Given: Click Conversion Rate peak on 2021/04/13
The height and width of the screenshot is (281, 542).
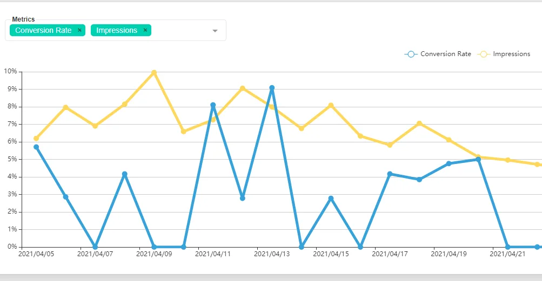Looking at the screenshot, I should (x=272, y=88).
